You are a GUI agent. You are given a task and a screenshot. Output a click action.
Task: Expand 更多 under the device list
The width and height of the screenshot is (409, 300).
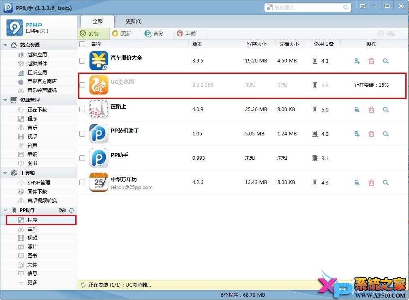click(x=32, y=282)
